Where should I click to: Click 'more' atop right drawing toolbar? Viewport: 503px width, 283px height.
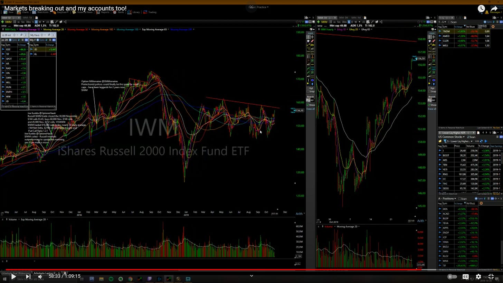[432, 33]
